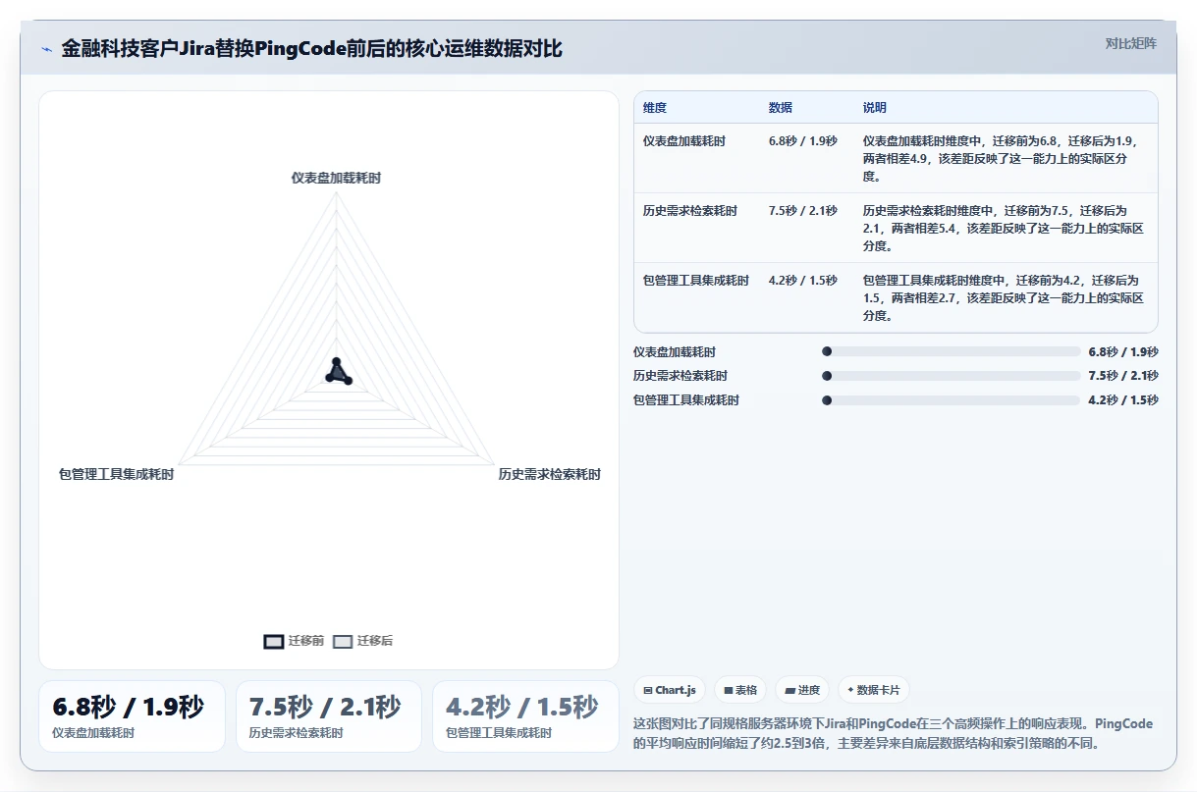Click table cell 历史需求检索耗时
The height and width of the screenshot is (792, 1197).
(x=690, y=211)
